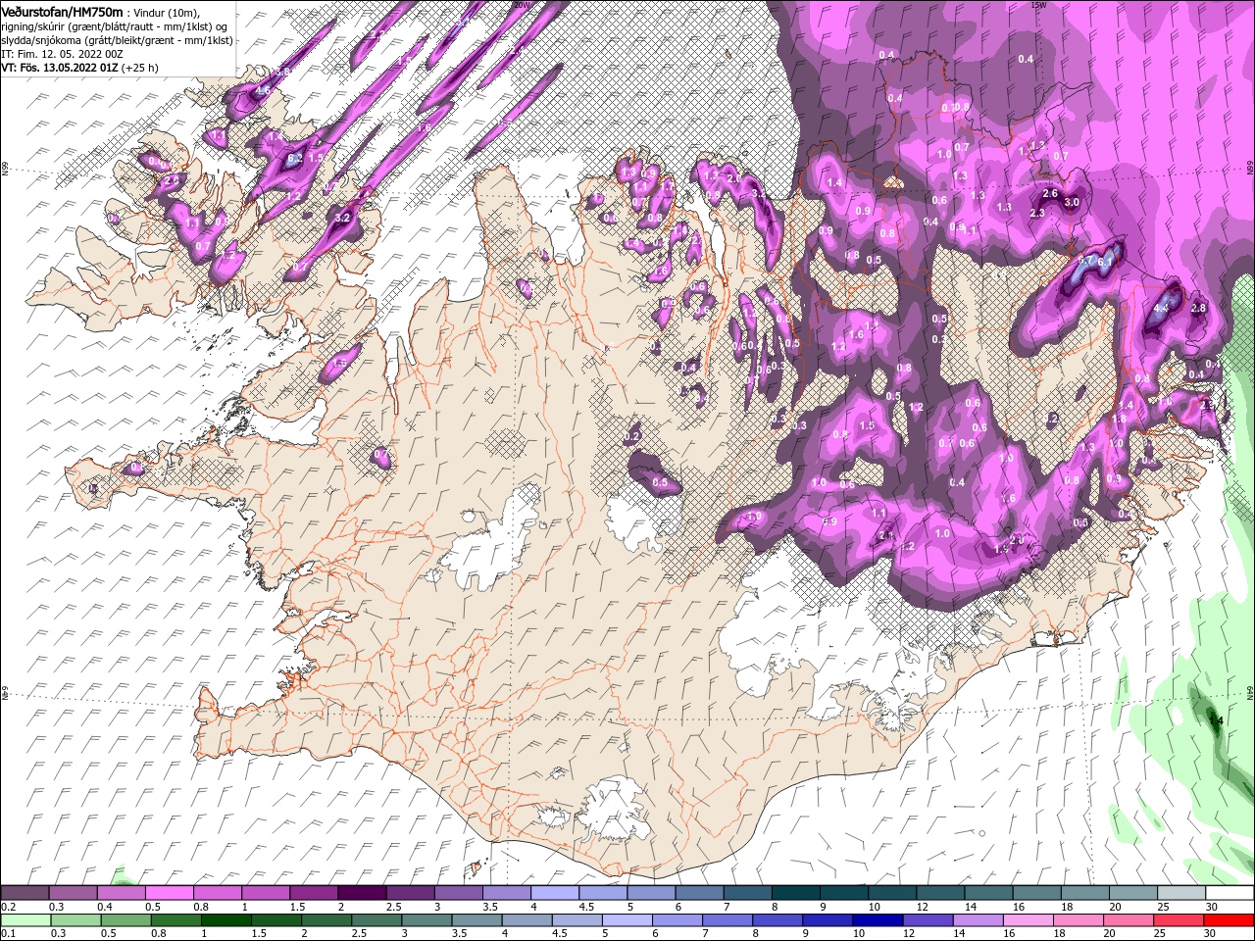The width and height of the screenshot is (1255, 941).
Task: Click the 0.2 label under the snow scale
Action: [x=8, y=907]
